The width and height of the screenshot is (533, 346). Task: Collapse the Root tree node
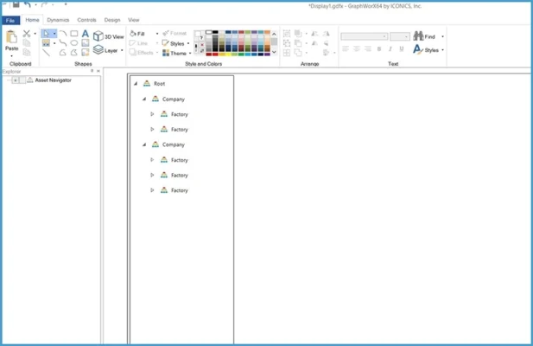(136, 84)
